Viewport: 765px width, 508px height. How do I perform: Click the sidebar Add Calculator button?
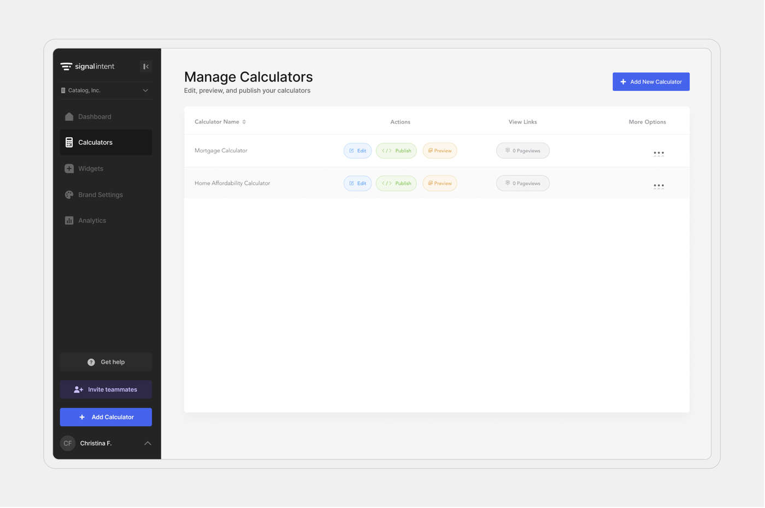(106, 417)
